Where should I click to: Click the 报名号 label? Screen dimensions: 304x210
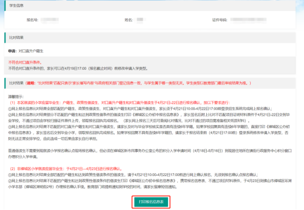coord(32,20)
